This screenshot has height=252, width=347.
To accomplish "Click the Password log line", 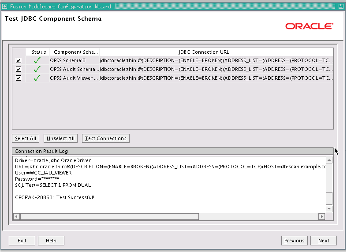I will (37, 179).
